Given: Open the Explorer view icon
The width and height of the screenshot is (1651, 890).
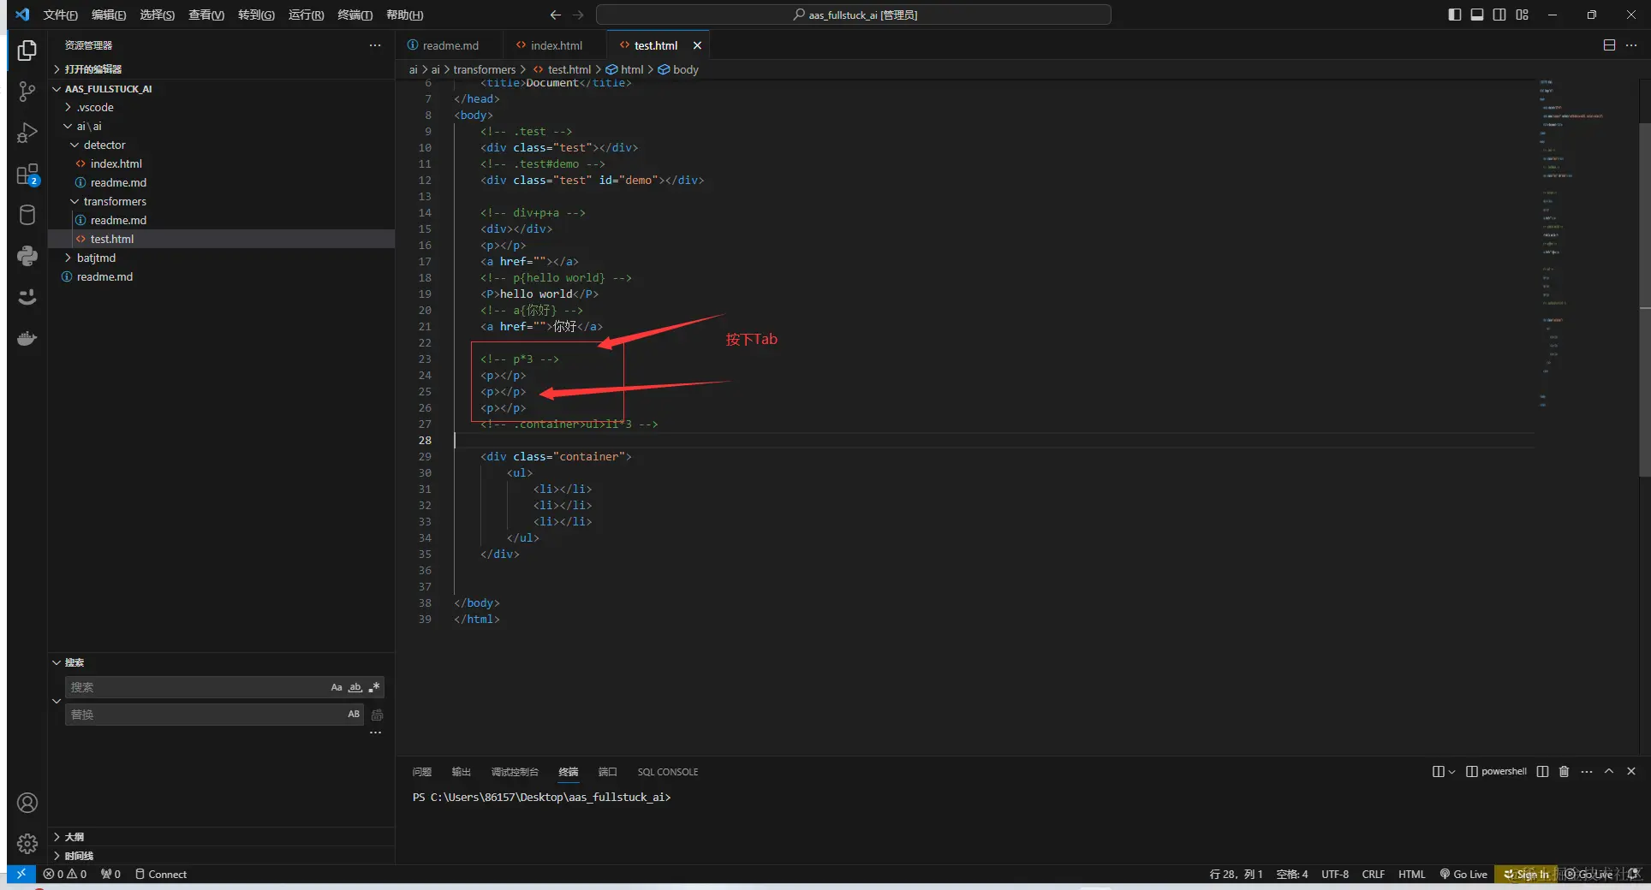Looking at the screenshot, I should pyautogui.click(x=27, y=50).
